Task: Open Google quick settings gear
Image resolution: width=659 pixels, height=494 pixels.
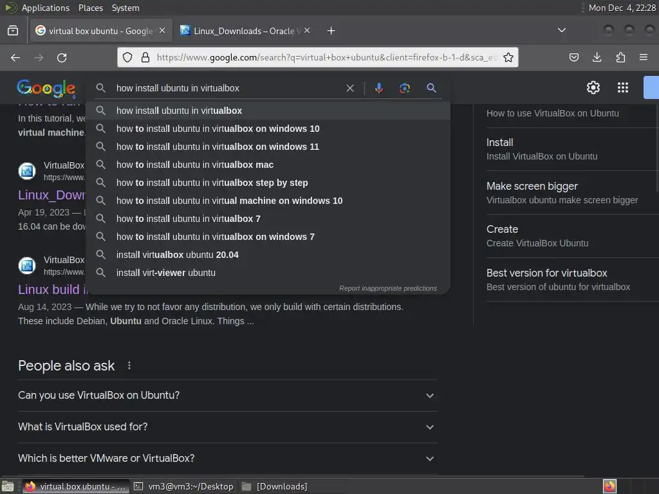Action: click(x=593, y=87)
